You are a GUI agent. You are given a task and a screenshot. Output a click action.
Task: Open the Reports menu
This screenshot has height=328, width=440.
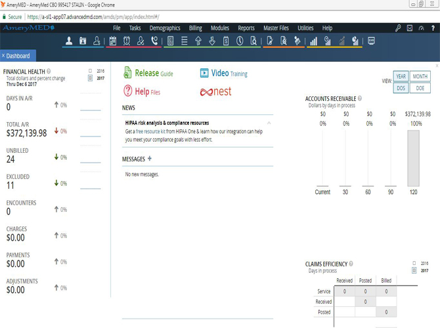[246, 28]
